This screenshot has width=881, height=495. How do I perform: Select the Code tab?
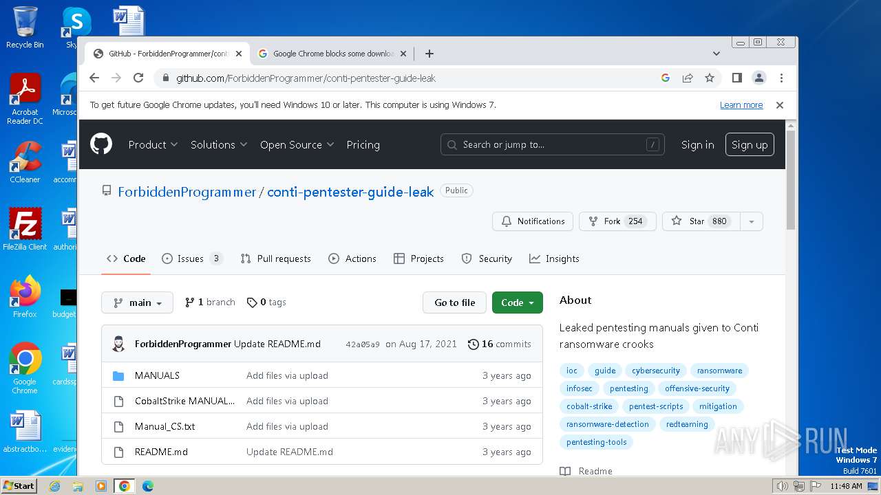coord(126,258)
